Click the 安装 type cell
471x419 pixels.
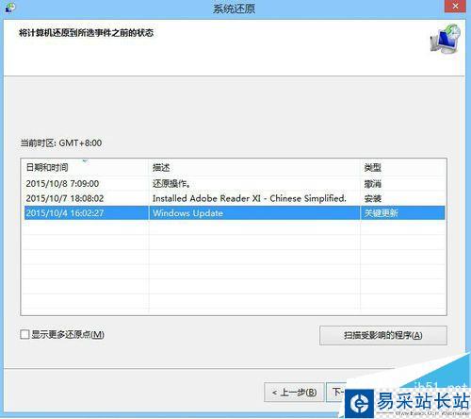point(373,198)
